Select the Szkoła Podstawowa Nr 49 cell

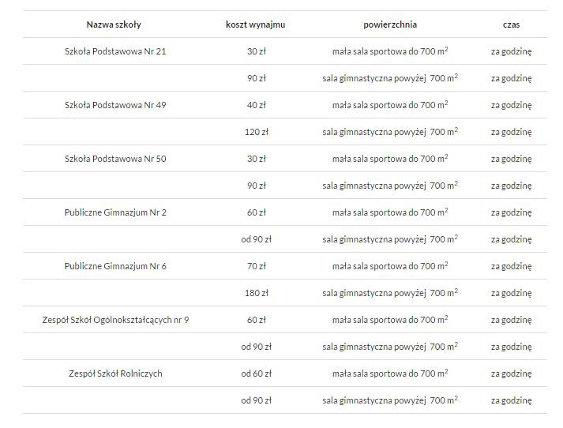pyautogui.click(x=115, y=105)
